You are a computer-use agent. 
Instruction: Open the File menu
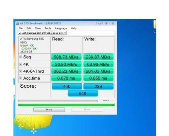click(20, 28)
